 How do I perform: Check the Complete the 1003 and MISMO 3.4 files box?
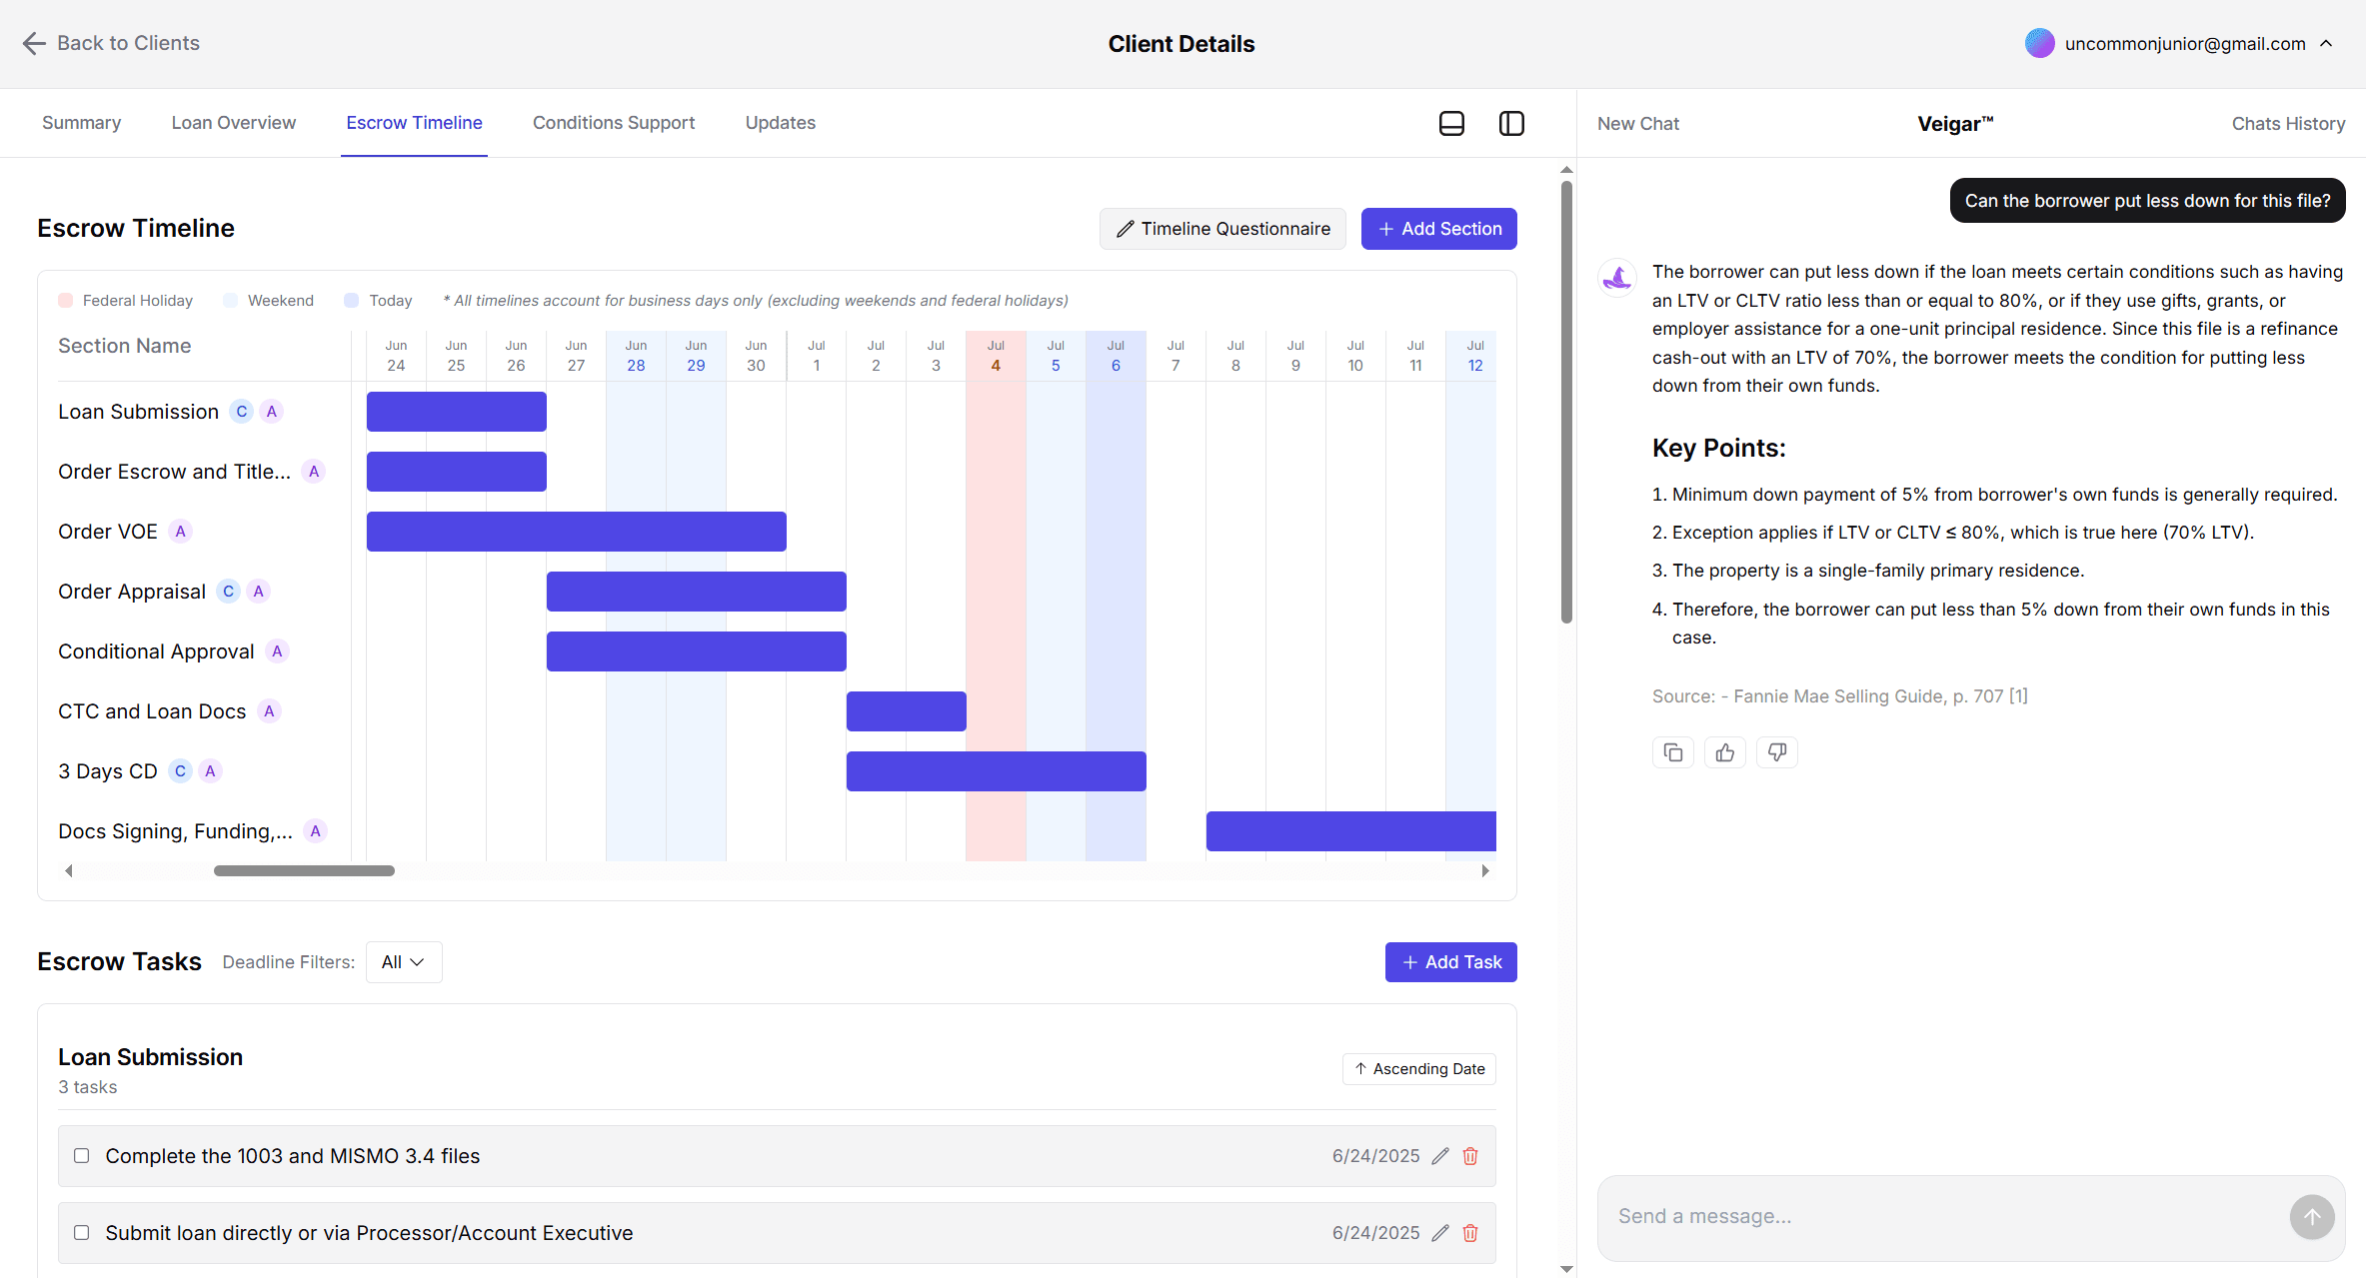pyautogui.click(x=82, y=1156)
